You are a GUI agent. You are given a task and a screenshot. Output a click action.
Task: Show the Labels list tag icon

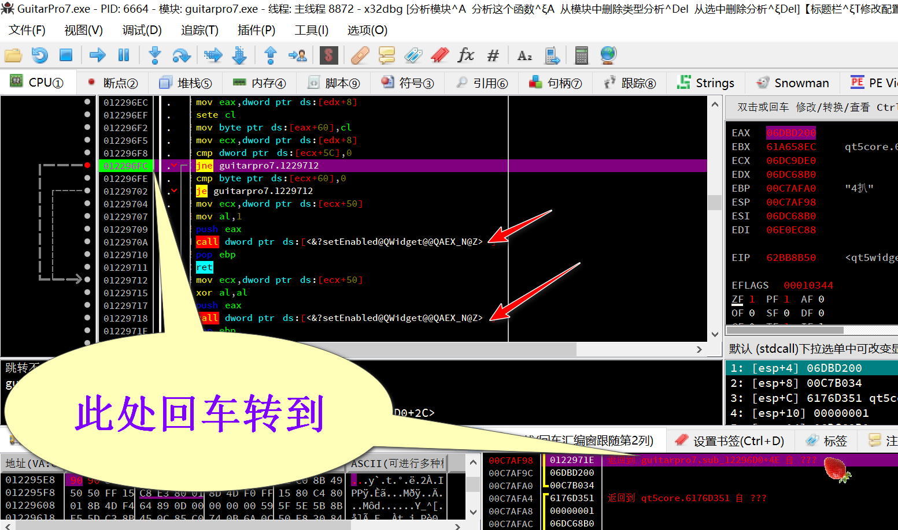pyautogui.click(x=413, y=55)
